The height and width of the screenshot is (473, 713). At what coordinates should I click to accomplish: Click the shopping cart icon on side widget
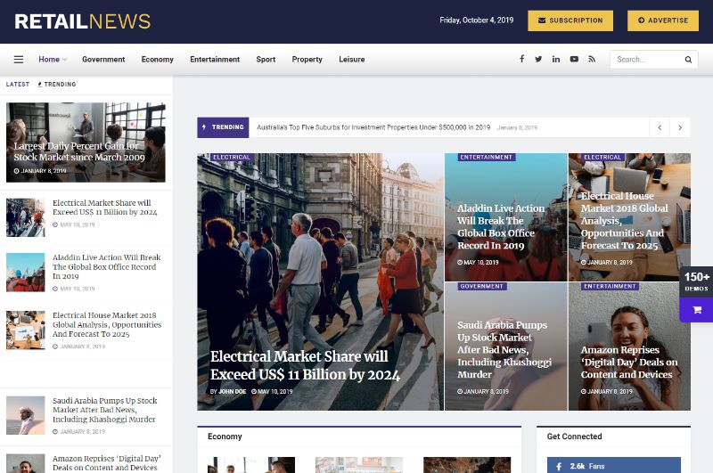(x=697, y=310)
